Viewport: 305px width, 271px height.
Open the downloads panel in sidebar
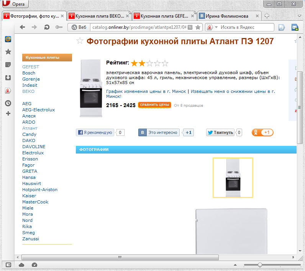tap(8, 78)
